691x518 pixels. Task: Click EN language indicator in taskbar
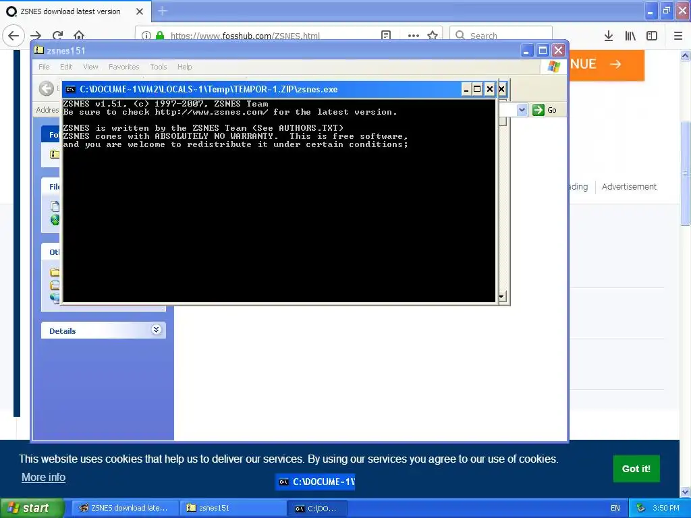click(615, 509)
